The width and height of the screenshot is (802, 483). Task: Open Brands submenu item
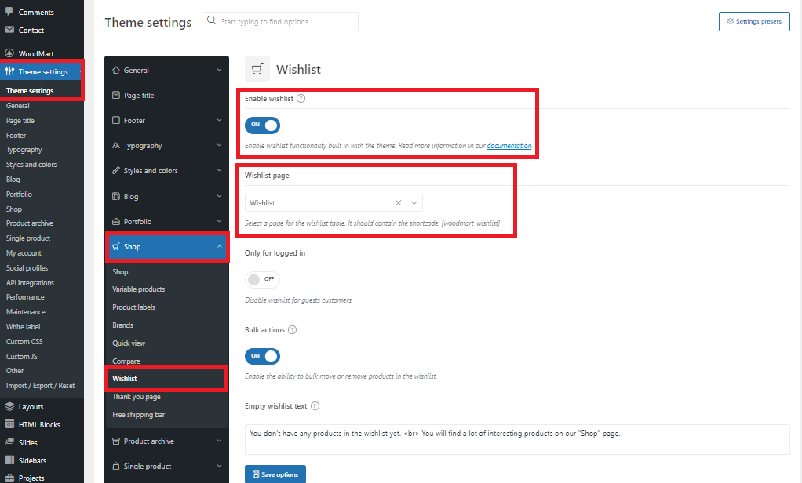pyautogui.click(x=122, y=325)
